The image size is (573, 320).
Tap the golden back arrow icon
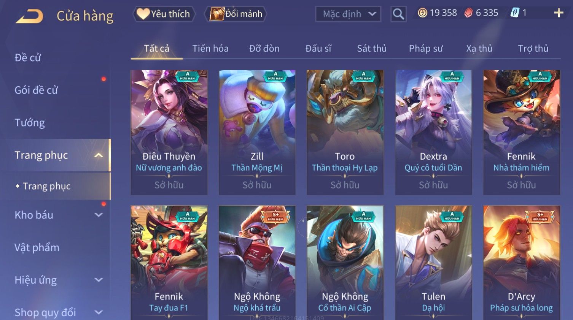[30, 16]
